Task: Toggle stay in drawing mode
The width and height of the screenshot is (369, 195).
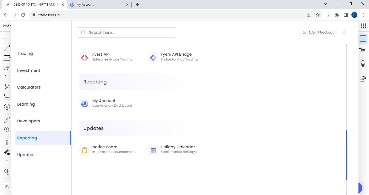Action: pyautogui.click(x=7, y=152)
